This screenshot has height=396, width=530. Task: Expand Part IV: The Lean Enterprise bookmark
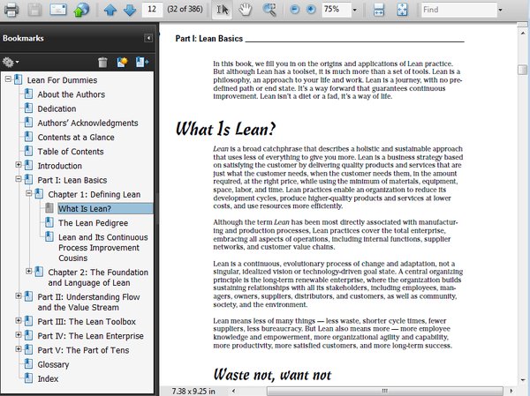(x=19, y=334)
